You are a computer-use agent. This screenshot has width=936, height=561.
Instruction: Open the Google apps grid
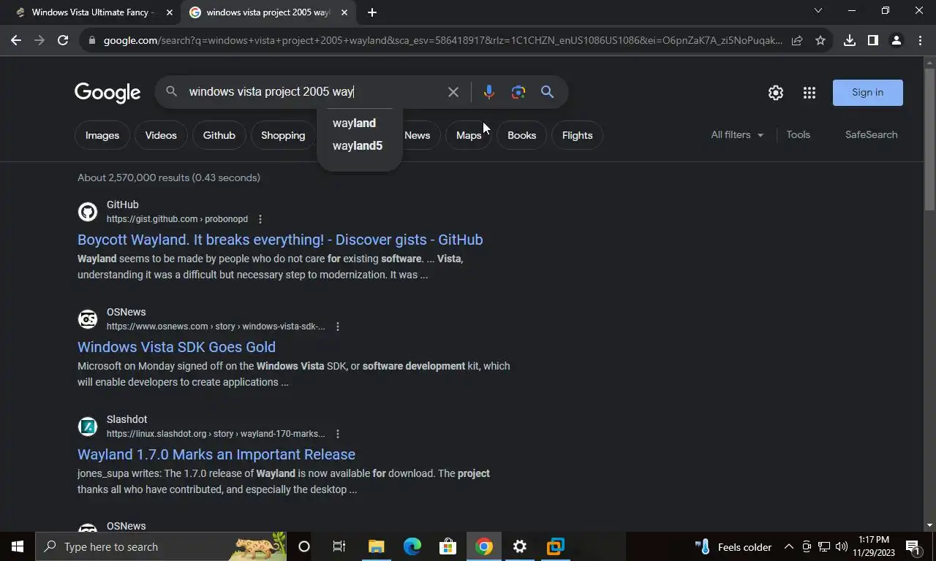(809, 93)
